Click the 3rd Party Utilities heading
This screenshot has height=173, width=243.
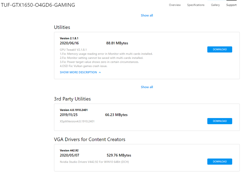[72, 99]
